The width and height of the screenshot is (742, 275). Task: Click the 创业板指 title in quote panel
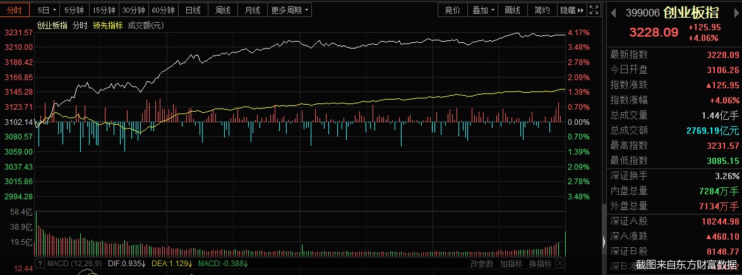point(691,12)
